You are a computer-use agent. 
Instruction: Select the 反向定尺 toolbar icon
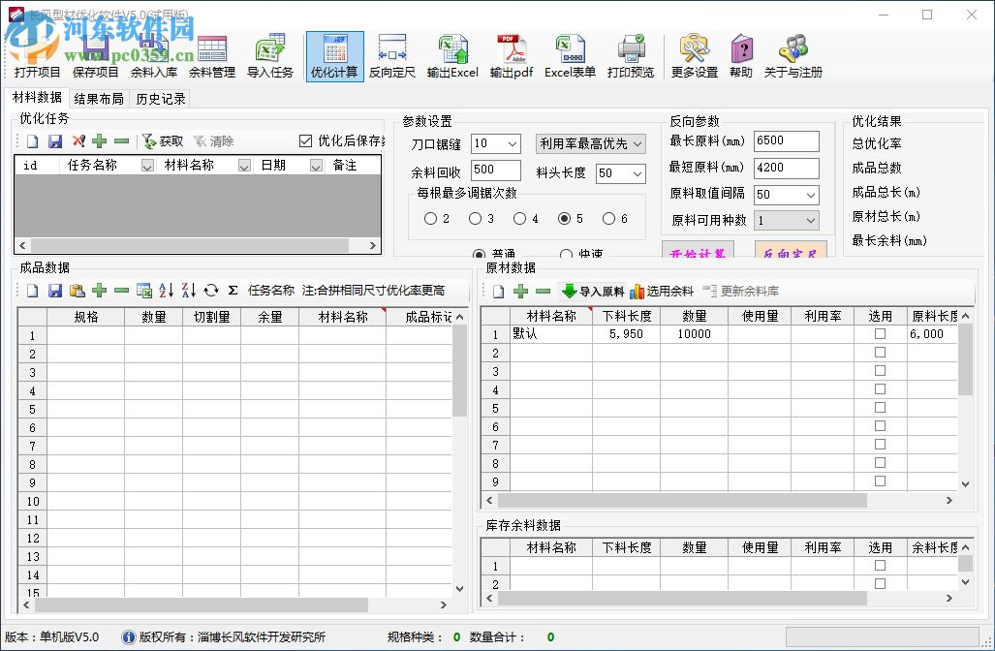[391, 54]
